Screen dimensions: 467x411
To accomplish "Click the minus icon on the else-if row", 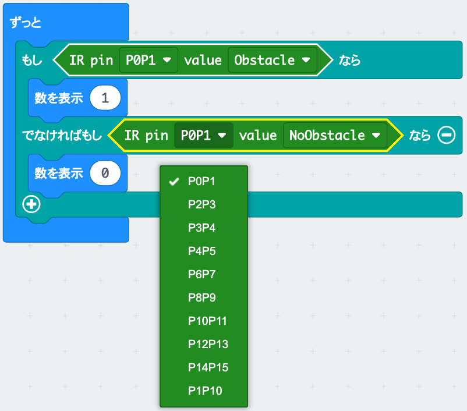I will pos(447,134).
